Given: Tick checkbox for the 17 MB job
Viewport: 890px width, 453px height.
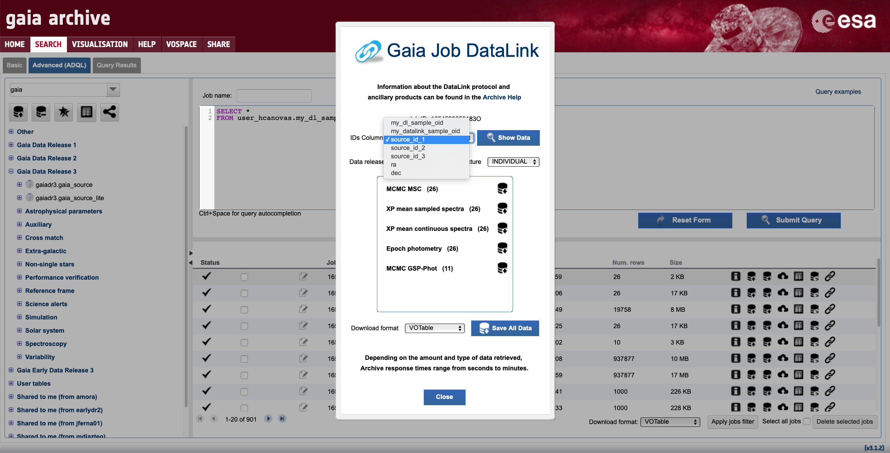Looking at the screenshot, I should pos(244,375).
